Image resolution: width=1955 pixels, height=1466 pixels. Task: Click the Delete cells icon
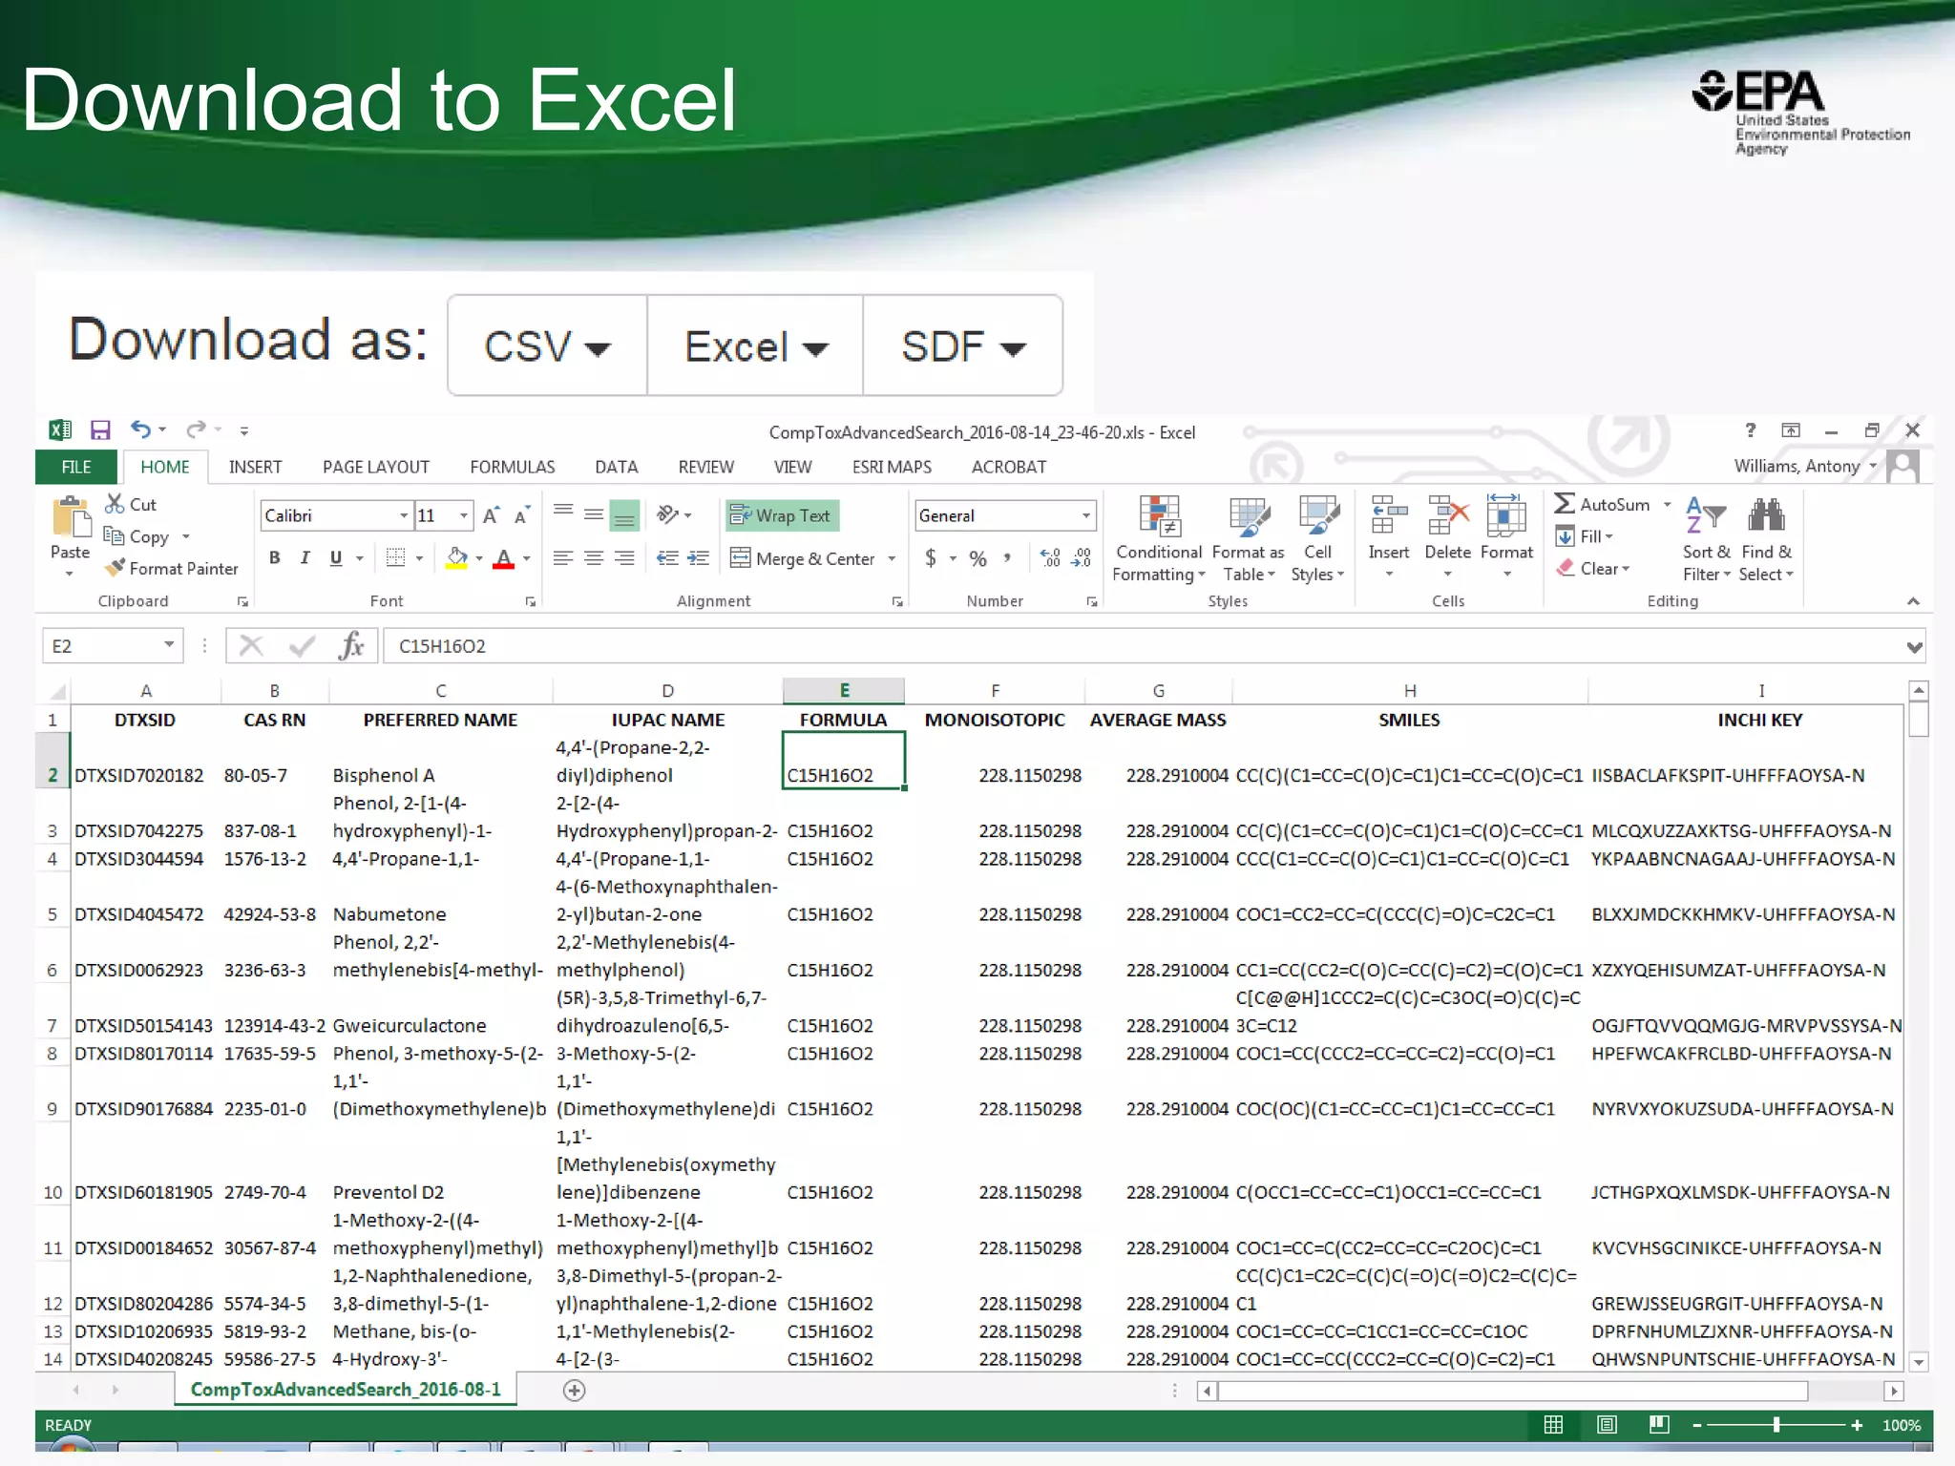tap(1447, 514)
